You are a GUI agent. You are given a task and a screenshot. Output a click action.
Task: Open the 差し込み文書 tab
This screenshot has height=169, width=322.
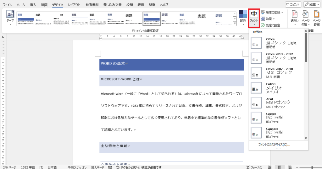(112, 4)
